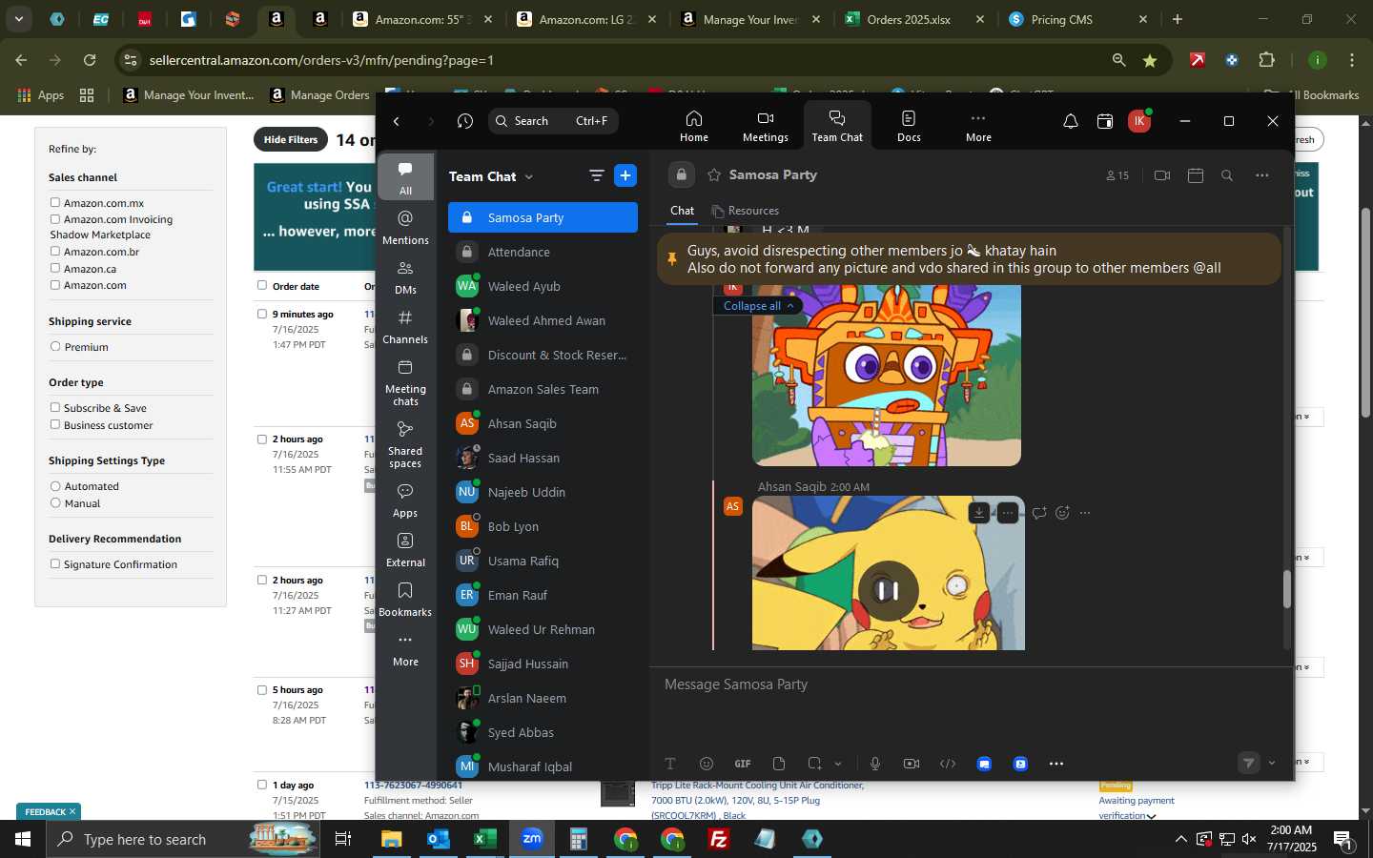Open screenshot options dropdown arrow
Screen dimensions: 1373x858
point(838,764)
